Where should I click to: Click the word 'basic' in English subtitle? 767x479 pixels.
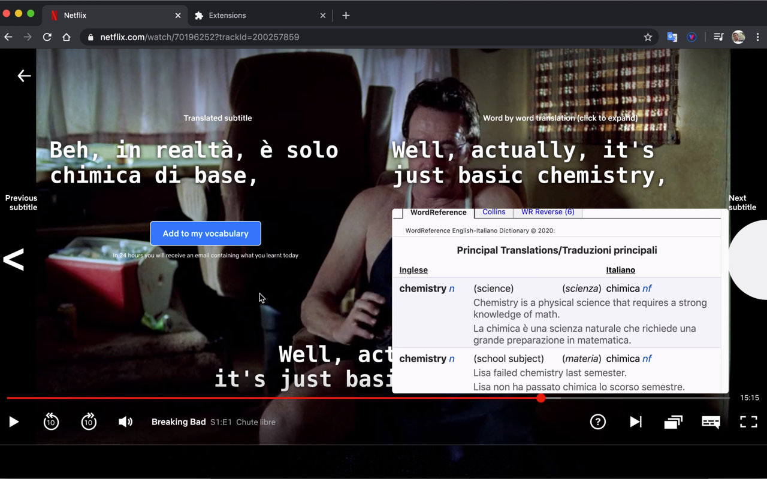point(491,175)
